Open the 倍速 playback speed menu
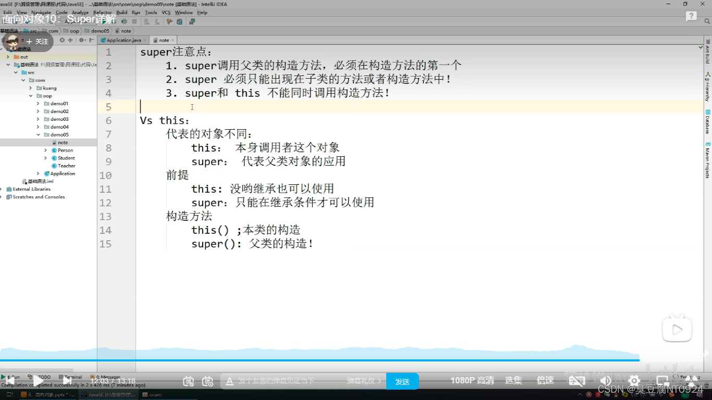 pyautogui.click(x=545, y=381)
